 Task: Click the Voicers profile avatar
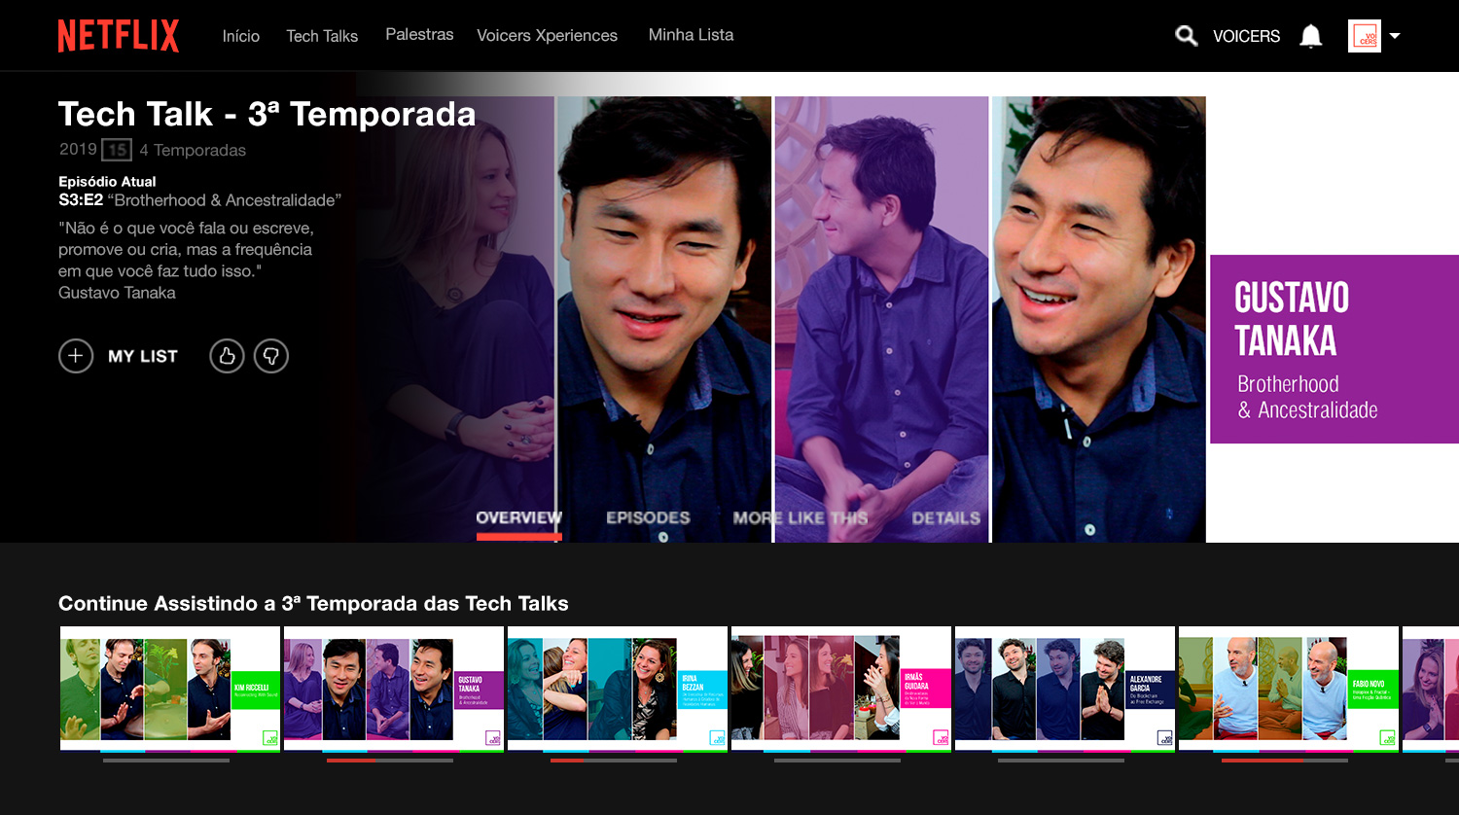[x=1365, y=36]
